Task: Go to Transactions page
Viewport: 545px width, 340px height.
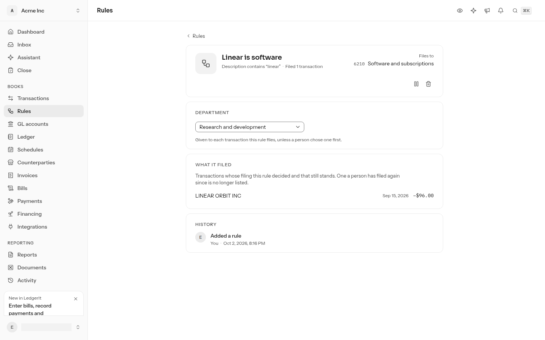Action: point(44,98)
